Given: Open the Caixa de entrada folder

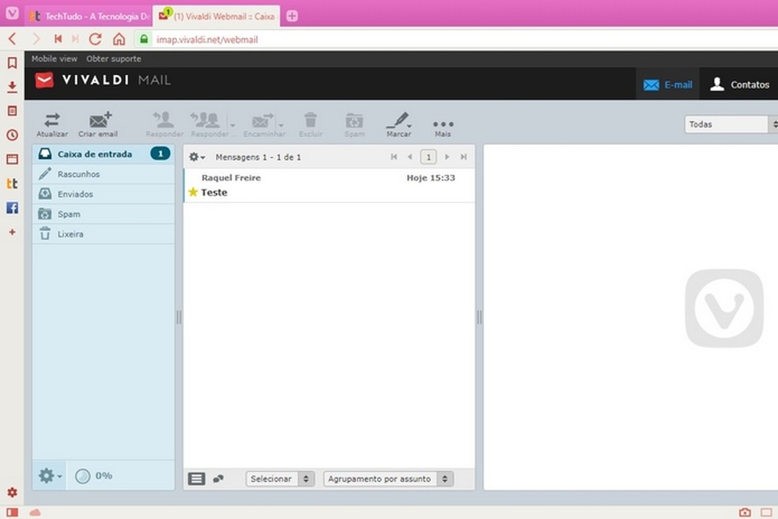Looking at the screenshot, I should coord(104,154).
